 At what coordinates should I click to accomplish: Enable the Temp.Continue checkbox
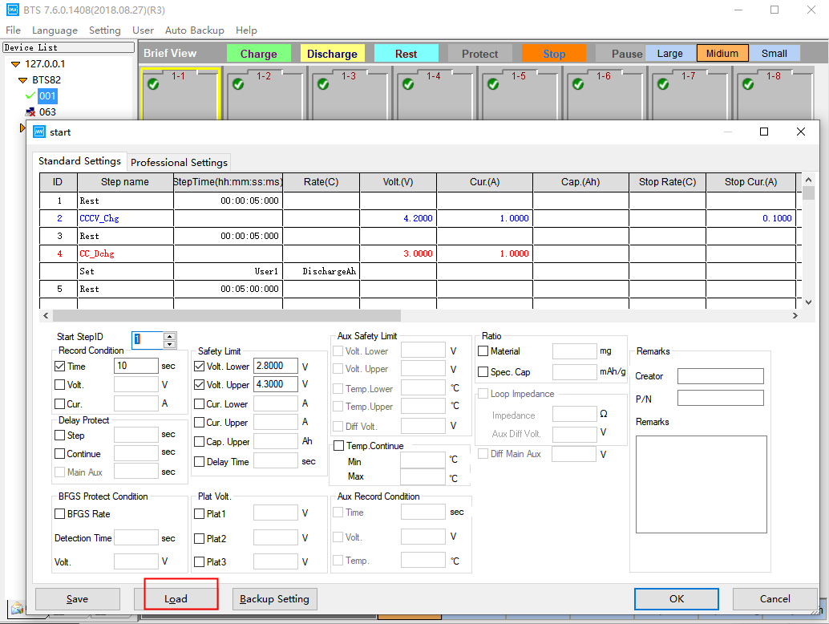pos(339,446)
